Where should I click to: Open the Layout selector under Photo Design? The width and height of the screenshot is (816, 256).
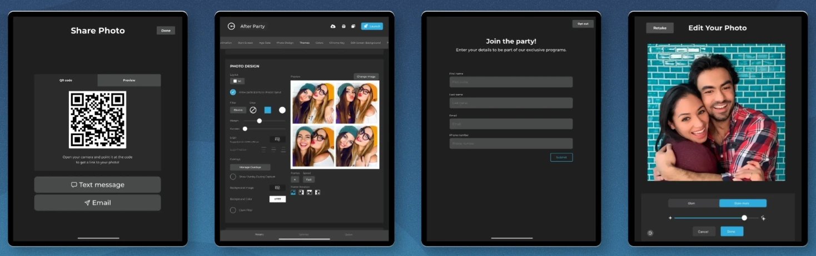(237, 81)
